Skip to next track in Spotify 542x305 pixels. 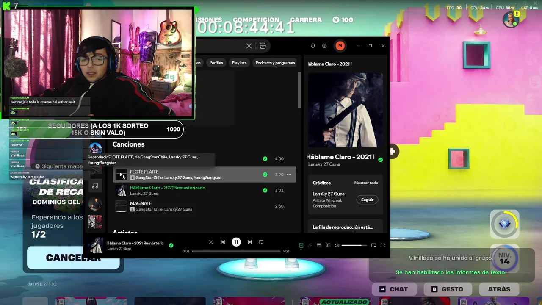(250, 242)
